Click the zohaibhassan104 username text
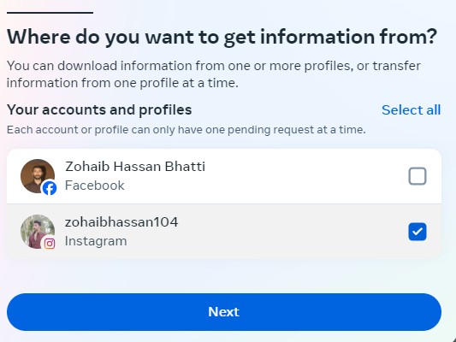This screenshot has height=342, width=456. (x=121, y=222)
